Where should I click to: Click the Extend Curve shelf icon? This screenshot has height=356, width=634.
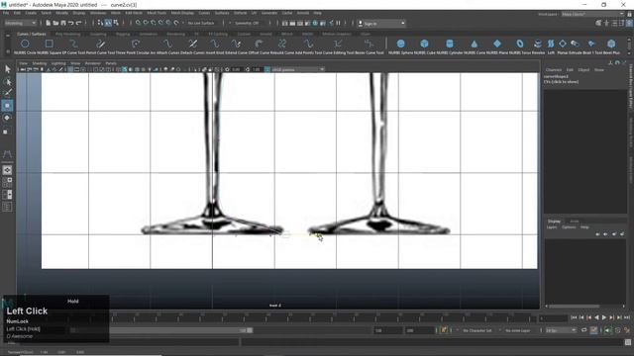coord(236,44)
